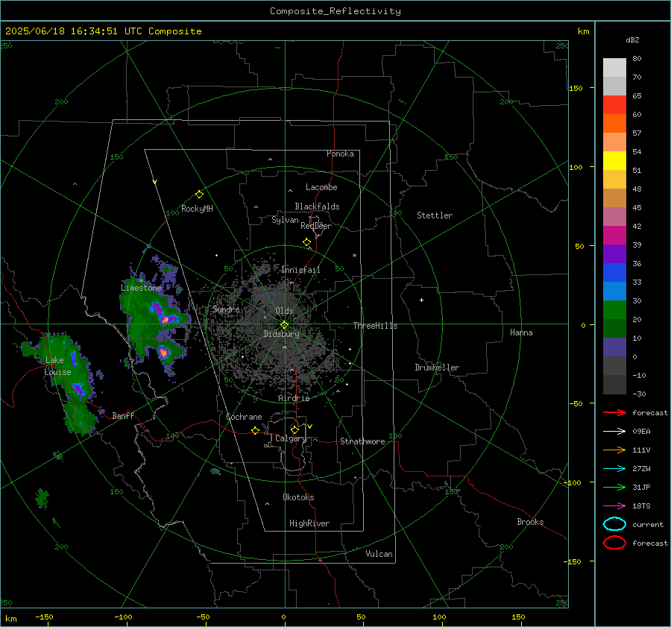Click the cyan current ellipse icon
Image resolution: width=671 pixels, height=627 pixels.
614,524
